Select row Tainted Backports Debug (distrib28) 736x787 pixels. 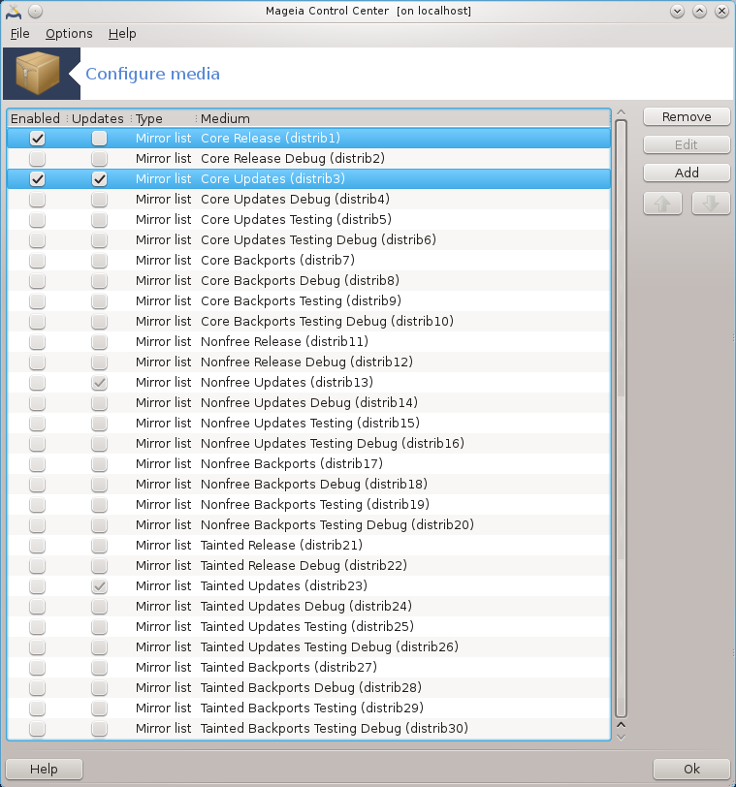tap(308, 687)
